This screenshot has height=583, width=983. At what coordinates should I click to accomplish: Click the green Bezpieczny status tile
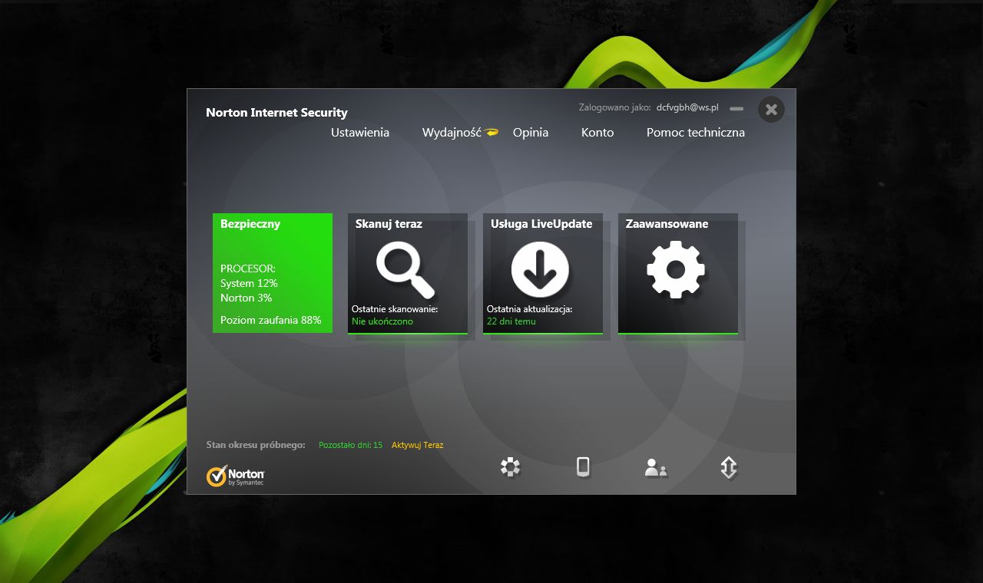(273, 273)
